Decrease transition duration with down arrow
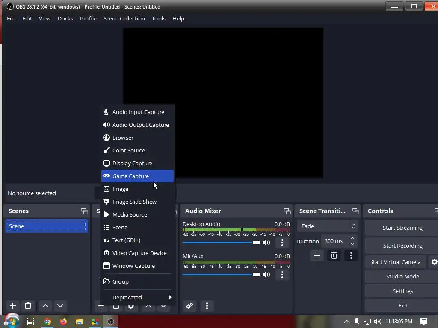The width and height of the screenshot is (438, 328). pyautogui.click(x=353, y=244)
